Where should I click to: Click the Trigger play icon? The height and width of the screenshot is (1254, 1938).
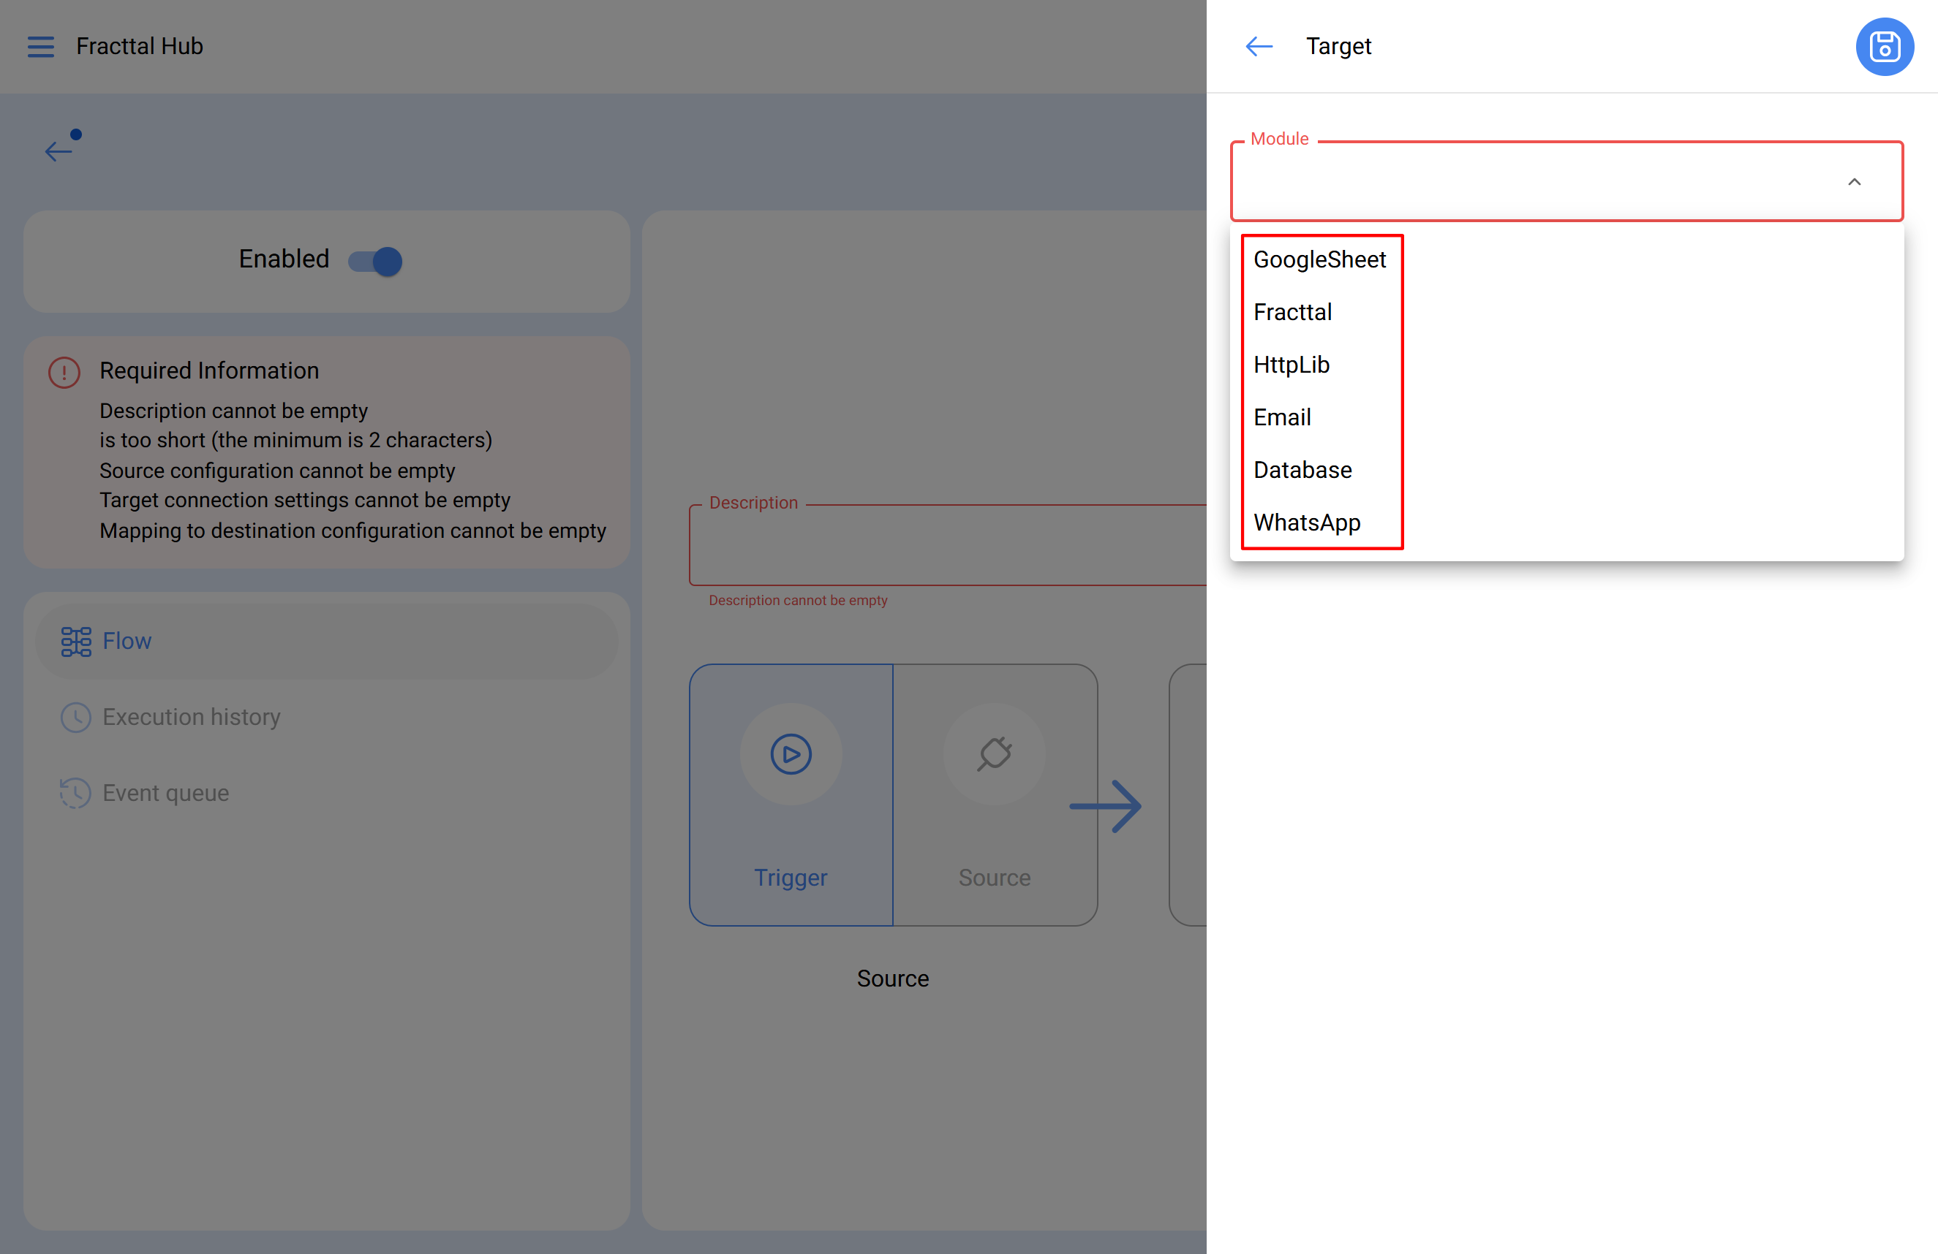coord(790,753)
